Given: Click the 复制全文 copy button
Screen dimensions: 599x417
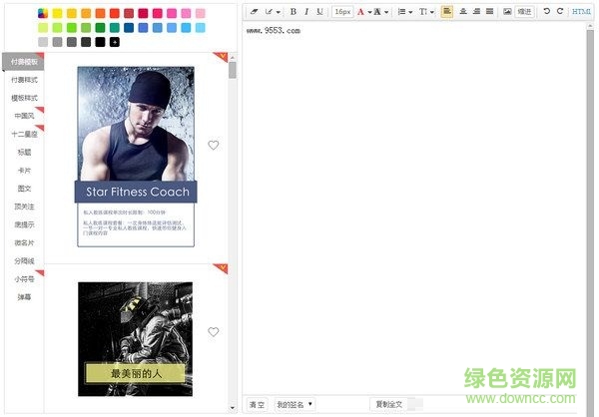Looking at the screenshot, I should pos(389,404).
